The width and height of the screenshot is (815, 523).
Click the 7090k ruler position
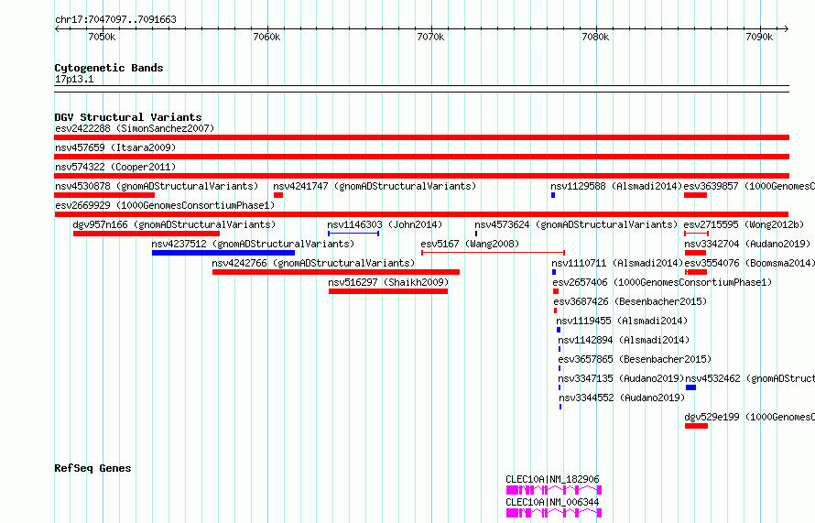click(759, 37)
